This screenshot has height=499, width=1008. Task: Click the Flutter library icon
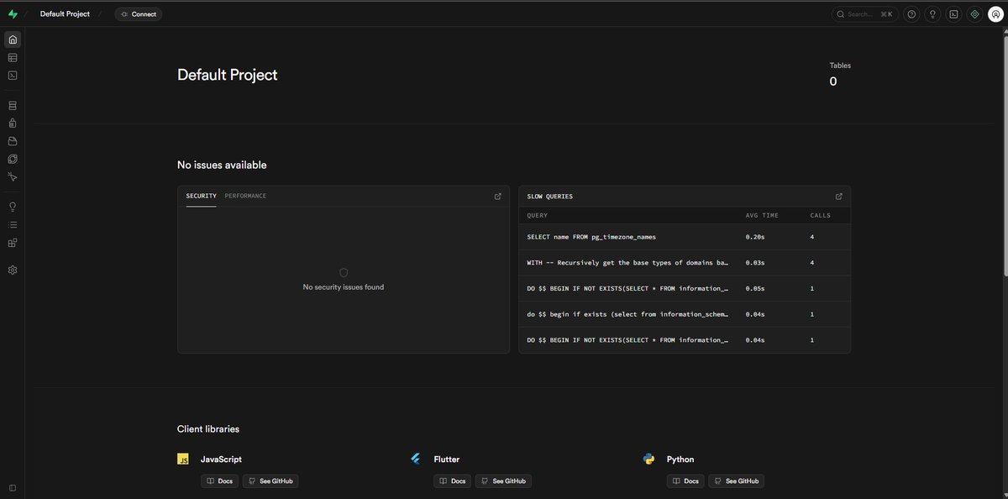pos(415,460)
